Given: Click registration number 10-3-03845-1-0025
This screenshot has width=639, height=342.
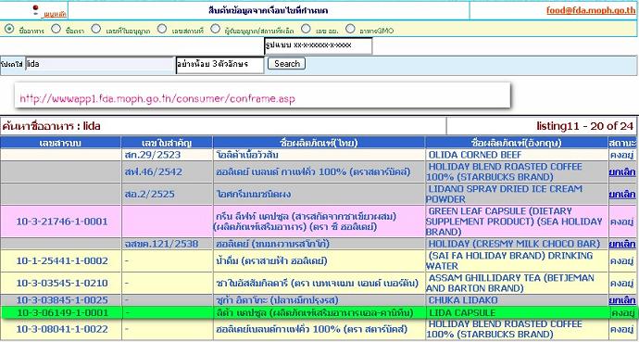Looking at the screenshot, I should click(62, 300).
